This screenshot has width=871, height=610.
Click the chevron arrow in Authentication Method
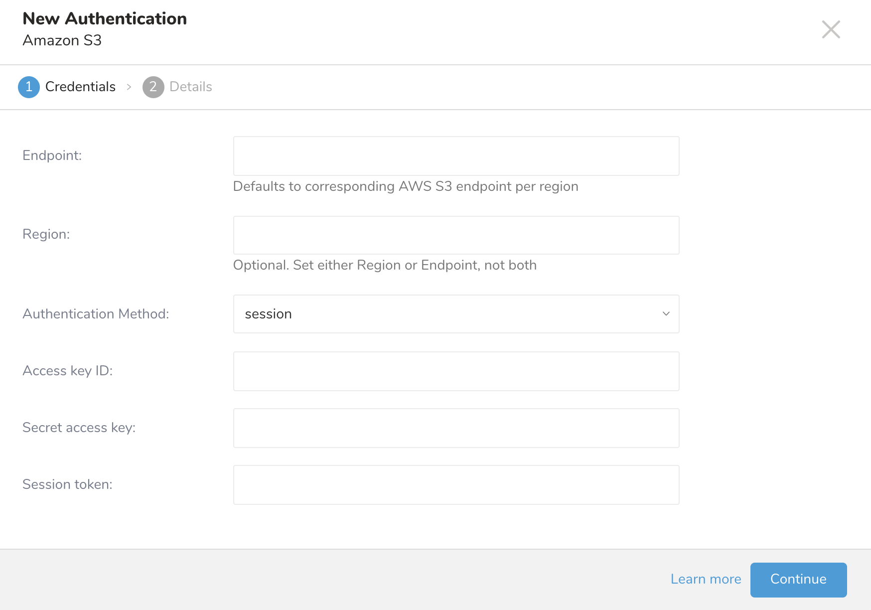point(666,314)
